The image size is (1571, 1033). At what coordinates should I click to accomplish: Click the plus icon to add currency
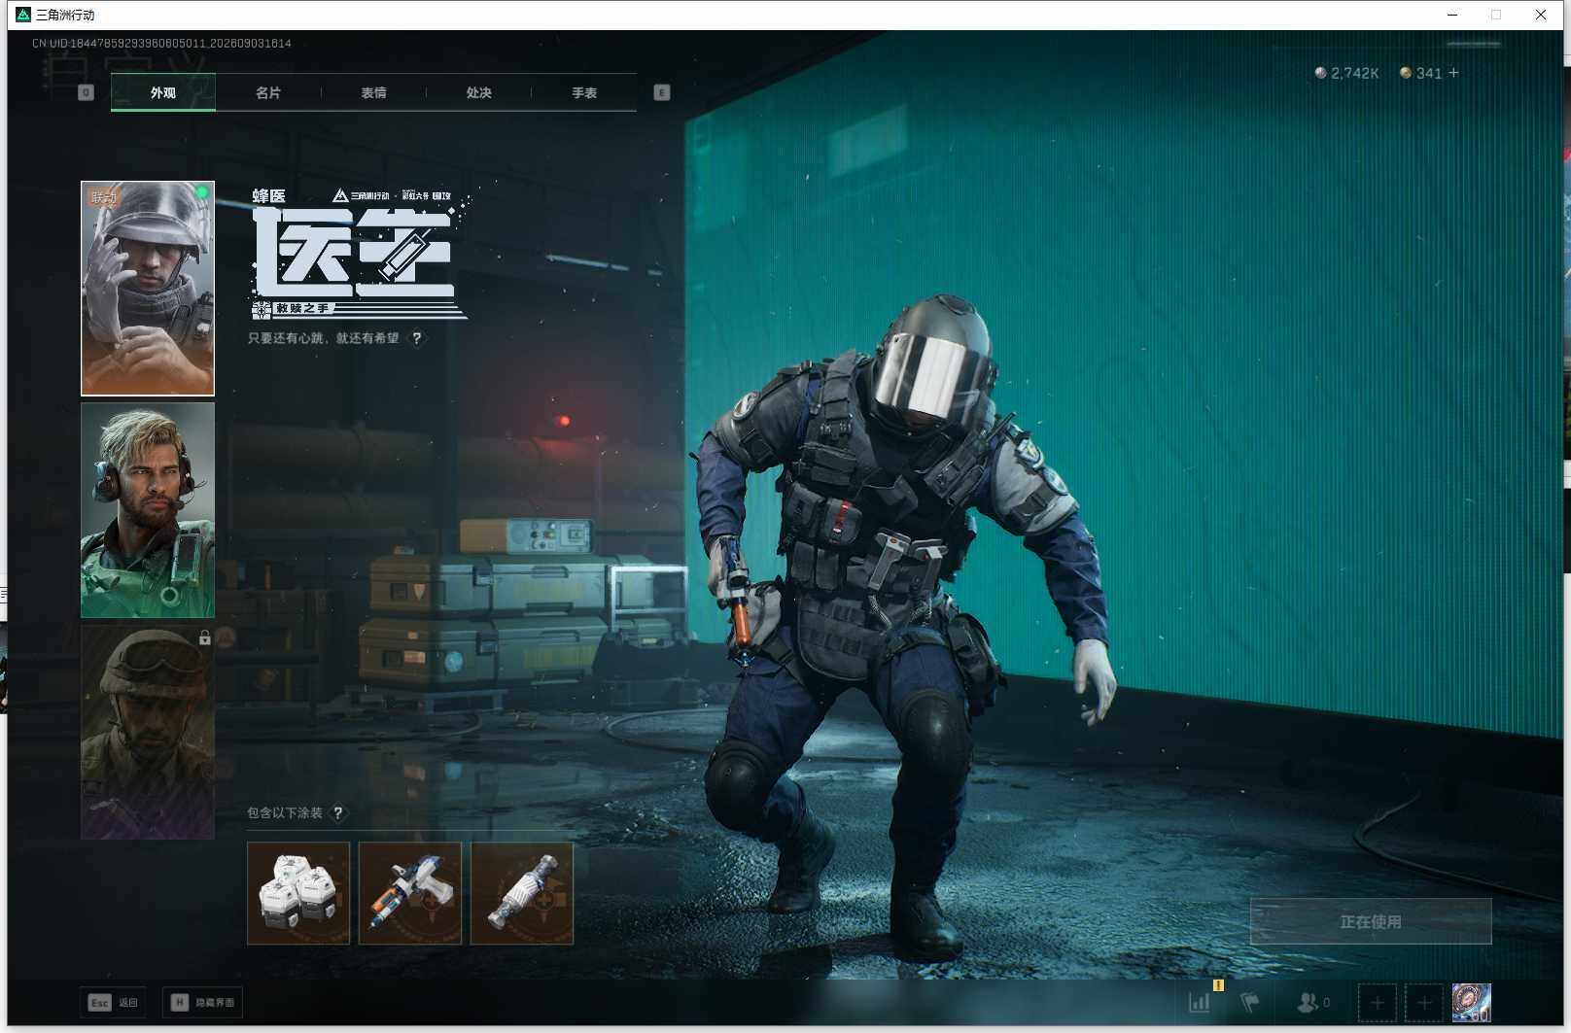(x=1453, y=73)
